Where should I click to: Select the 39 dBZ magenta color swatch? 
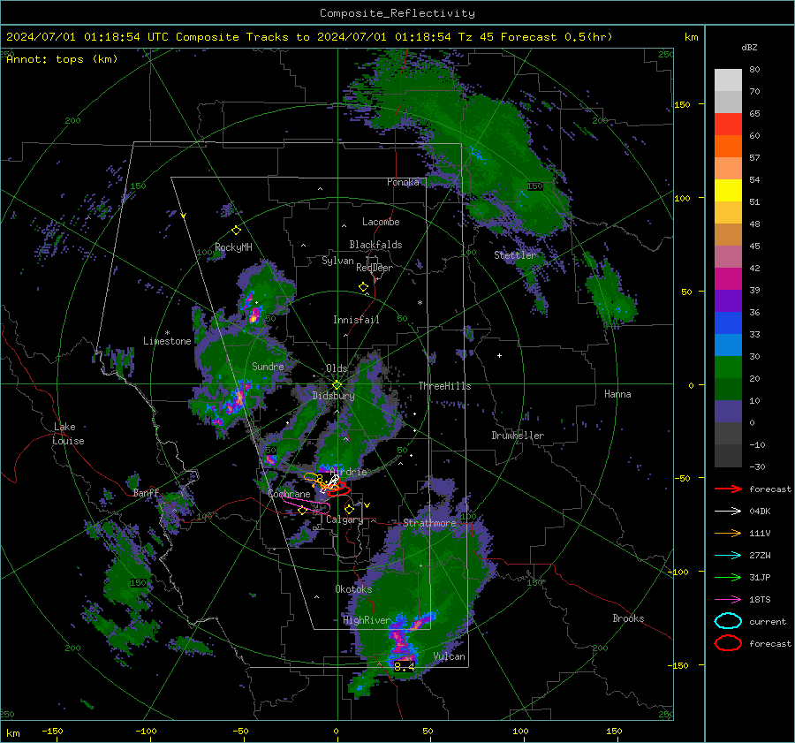pyautogui.click(x=728, y=278)
